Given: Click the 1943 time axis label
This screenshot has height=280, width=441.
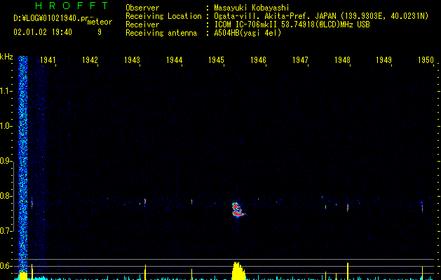Looking at the screenshot, I should pyautogui.click(x=132, y=60).
